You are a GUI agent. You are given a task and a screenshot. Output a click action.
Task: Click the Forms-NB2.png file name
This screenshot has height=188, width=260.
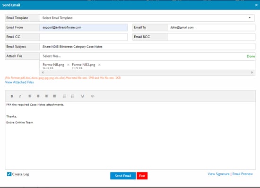click(x=84, y=65)
